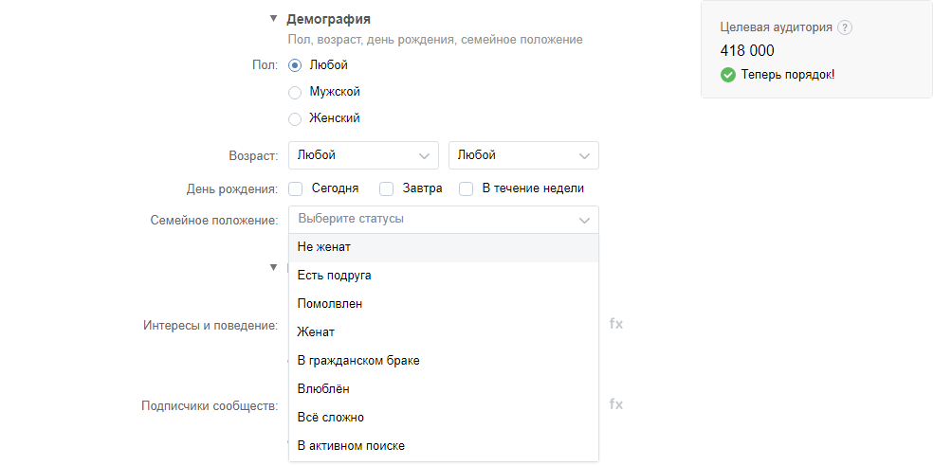Check the Сегодня birthday checkbox
This screenshot has height=465, width=952.
click(296, 189)
